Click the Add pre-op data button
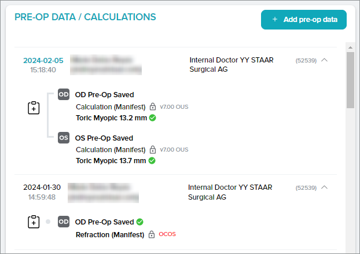The image size is (360, 254). pos(304,20)
